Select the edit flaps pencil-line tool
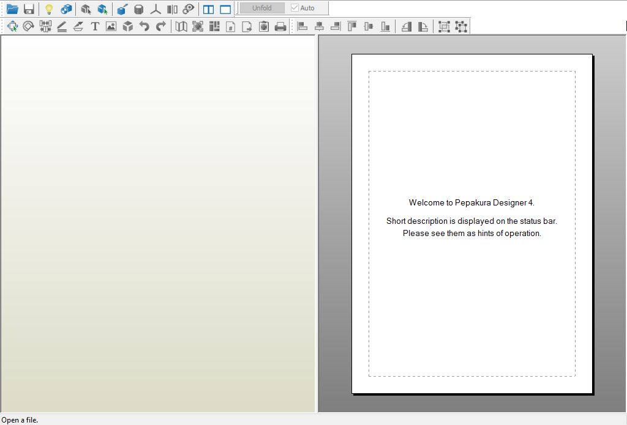The image size is (627, 425). 62,26
